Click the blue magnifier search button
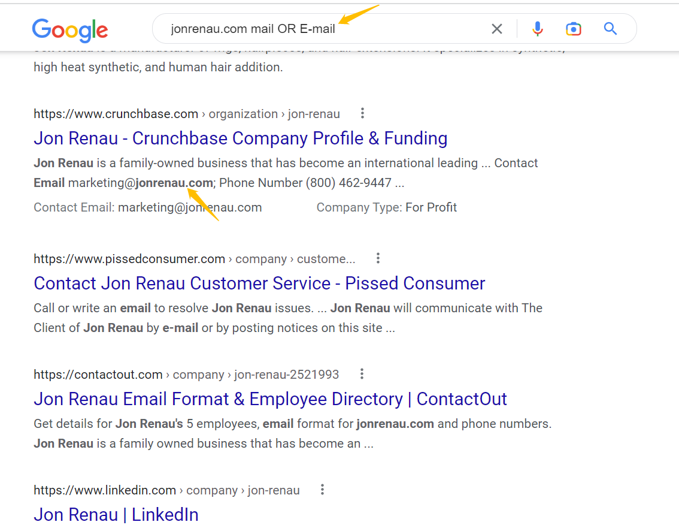Screen dimensions: 679x528 click(x=610, y=29)
